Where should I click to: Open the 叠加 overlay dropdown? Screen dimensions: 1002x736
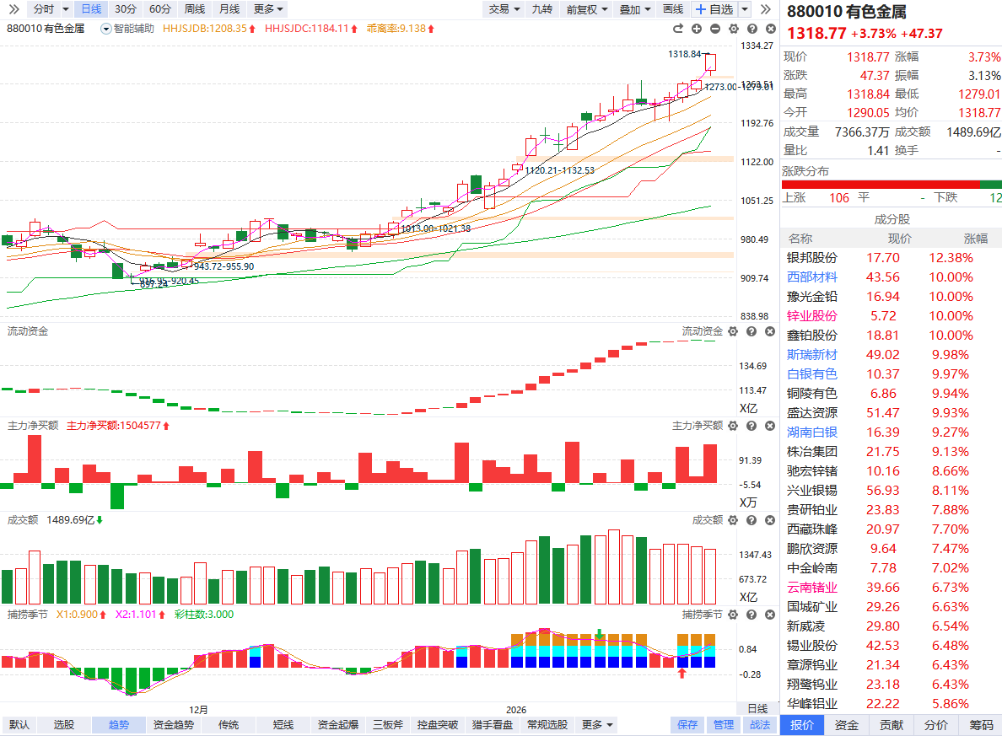tap(635, 9)
